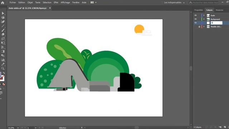Click the search magnifier icon
Viewport: 229px width, 129px height.
tap(191, 3)
